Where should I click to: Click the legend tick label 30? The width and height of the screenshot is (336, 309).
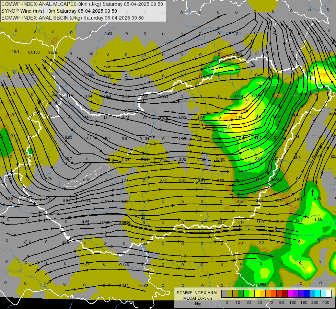249,302
